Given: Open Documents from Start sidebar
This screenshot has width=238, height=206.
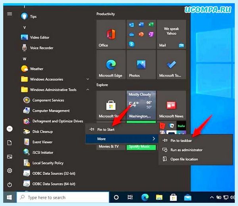Looking at the screenshot, I should (x=10, y=143).
